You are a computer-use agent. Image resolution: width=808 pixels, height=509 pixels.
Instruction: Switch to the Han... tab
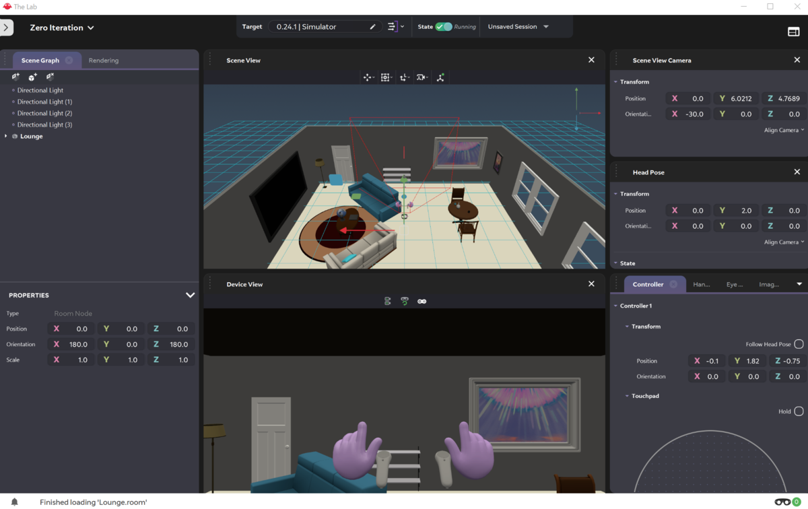click(x=702, y=284)
